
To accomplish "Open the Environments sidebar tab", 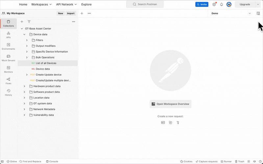I will coord(9,47).
